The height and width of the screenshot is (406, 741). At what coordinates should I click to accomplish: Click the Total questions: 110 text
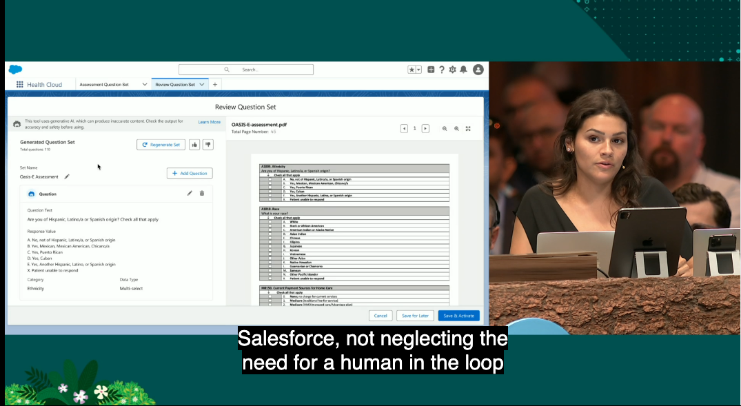[35, 150]
